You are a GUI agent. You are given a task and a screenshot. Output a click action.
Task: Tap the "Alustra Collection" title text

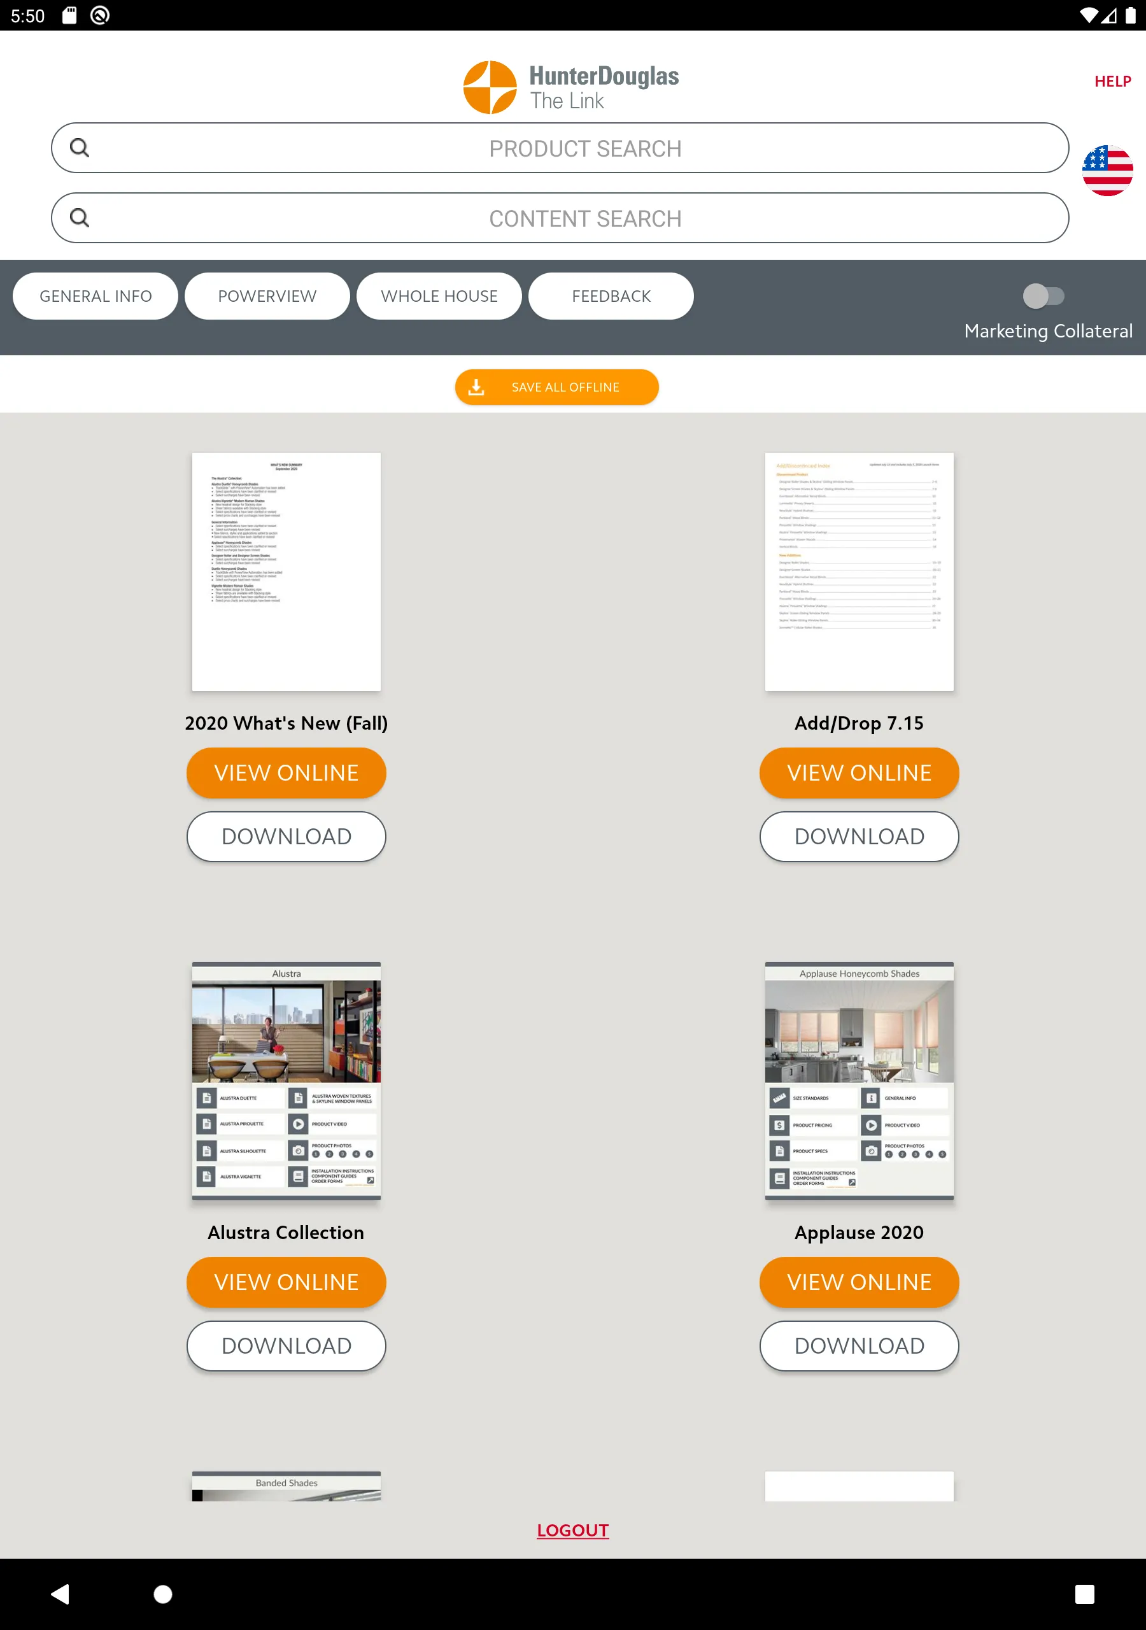click(285, 1233)
